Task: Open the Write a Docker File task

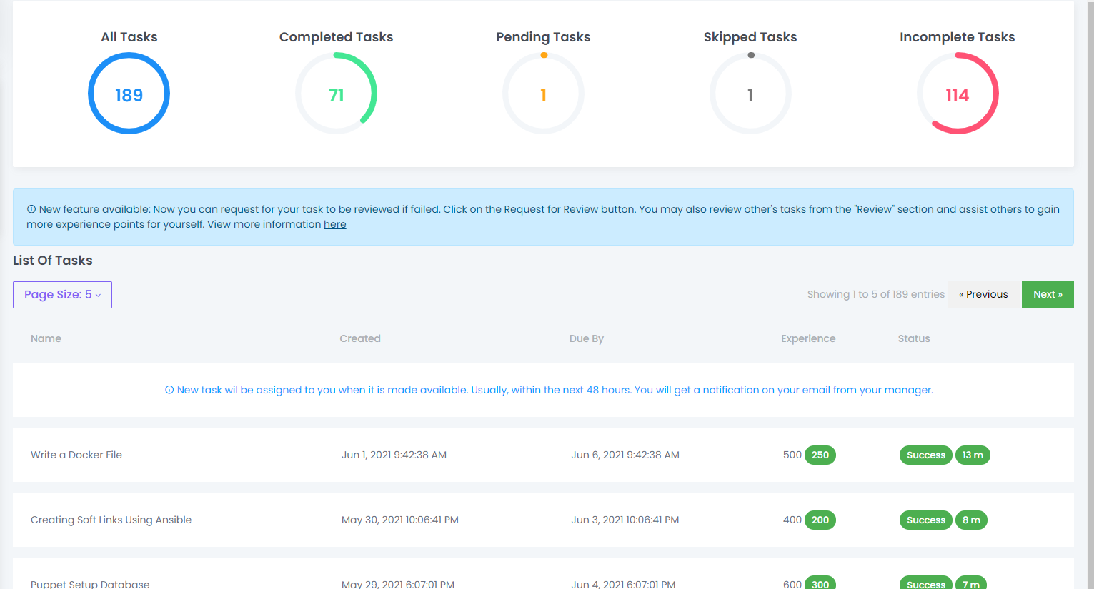Action: [x=76, y=455]
